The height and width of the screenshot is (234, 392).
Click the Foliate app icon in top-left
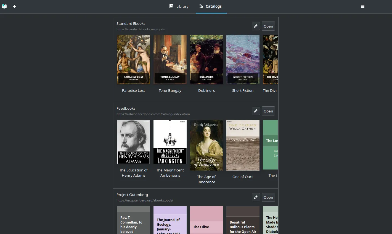pos(4,6)
